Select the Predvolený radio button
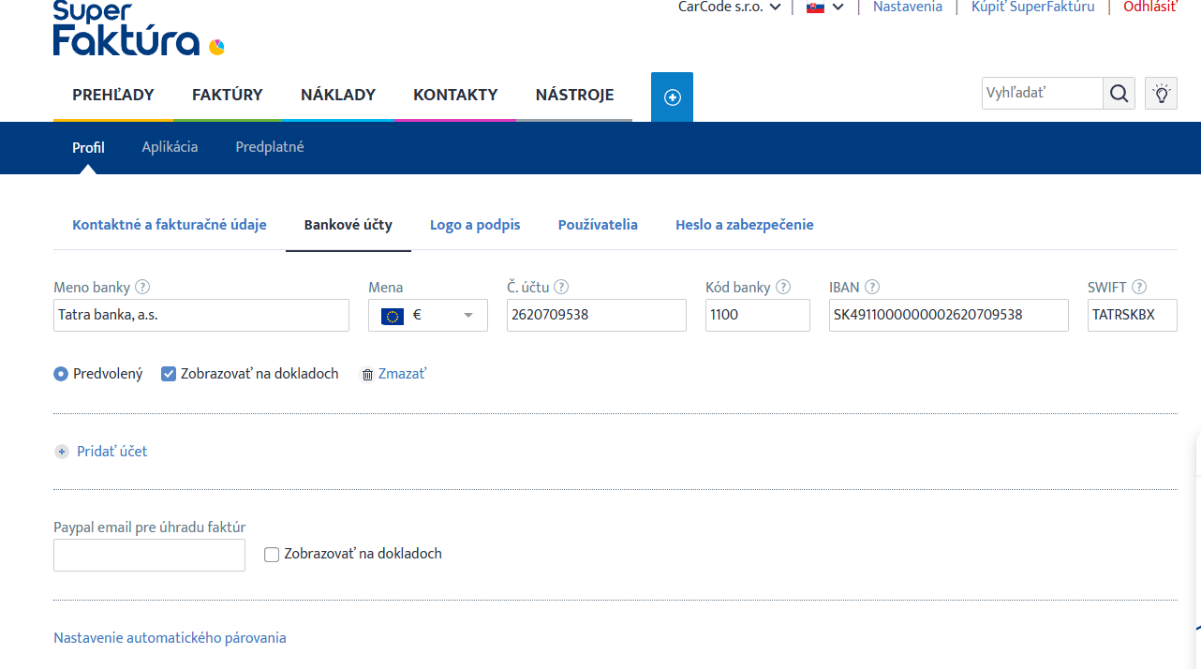 pos(61,374)
